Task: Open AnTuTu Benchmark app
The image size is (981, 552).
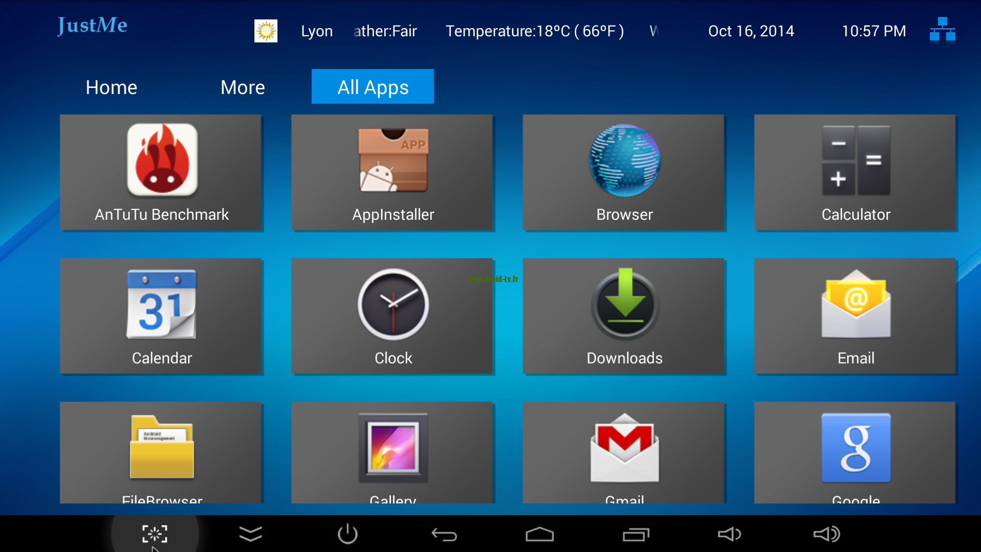Action: (161, 172)
